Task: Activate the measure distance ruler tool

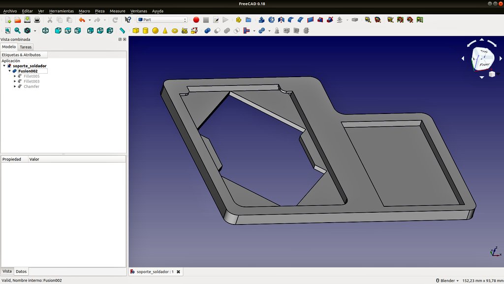Action: click(122, 30)
